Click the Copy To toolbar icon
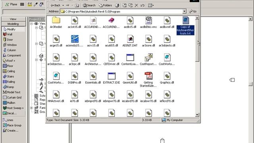The height and width of the screenshot is (143, 254). pos(131,5)
